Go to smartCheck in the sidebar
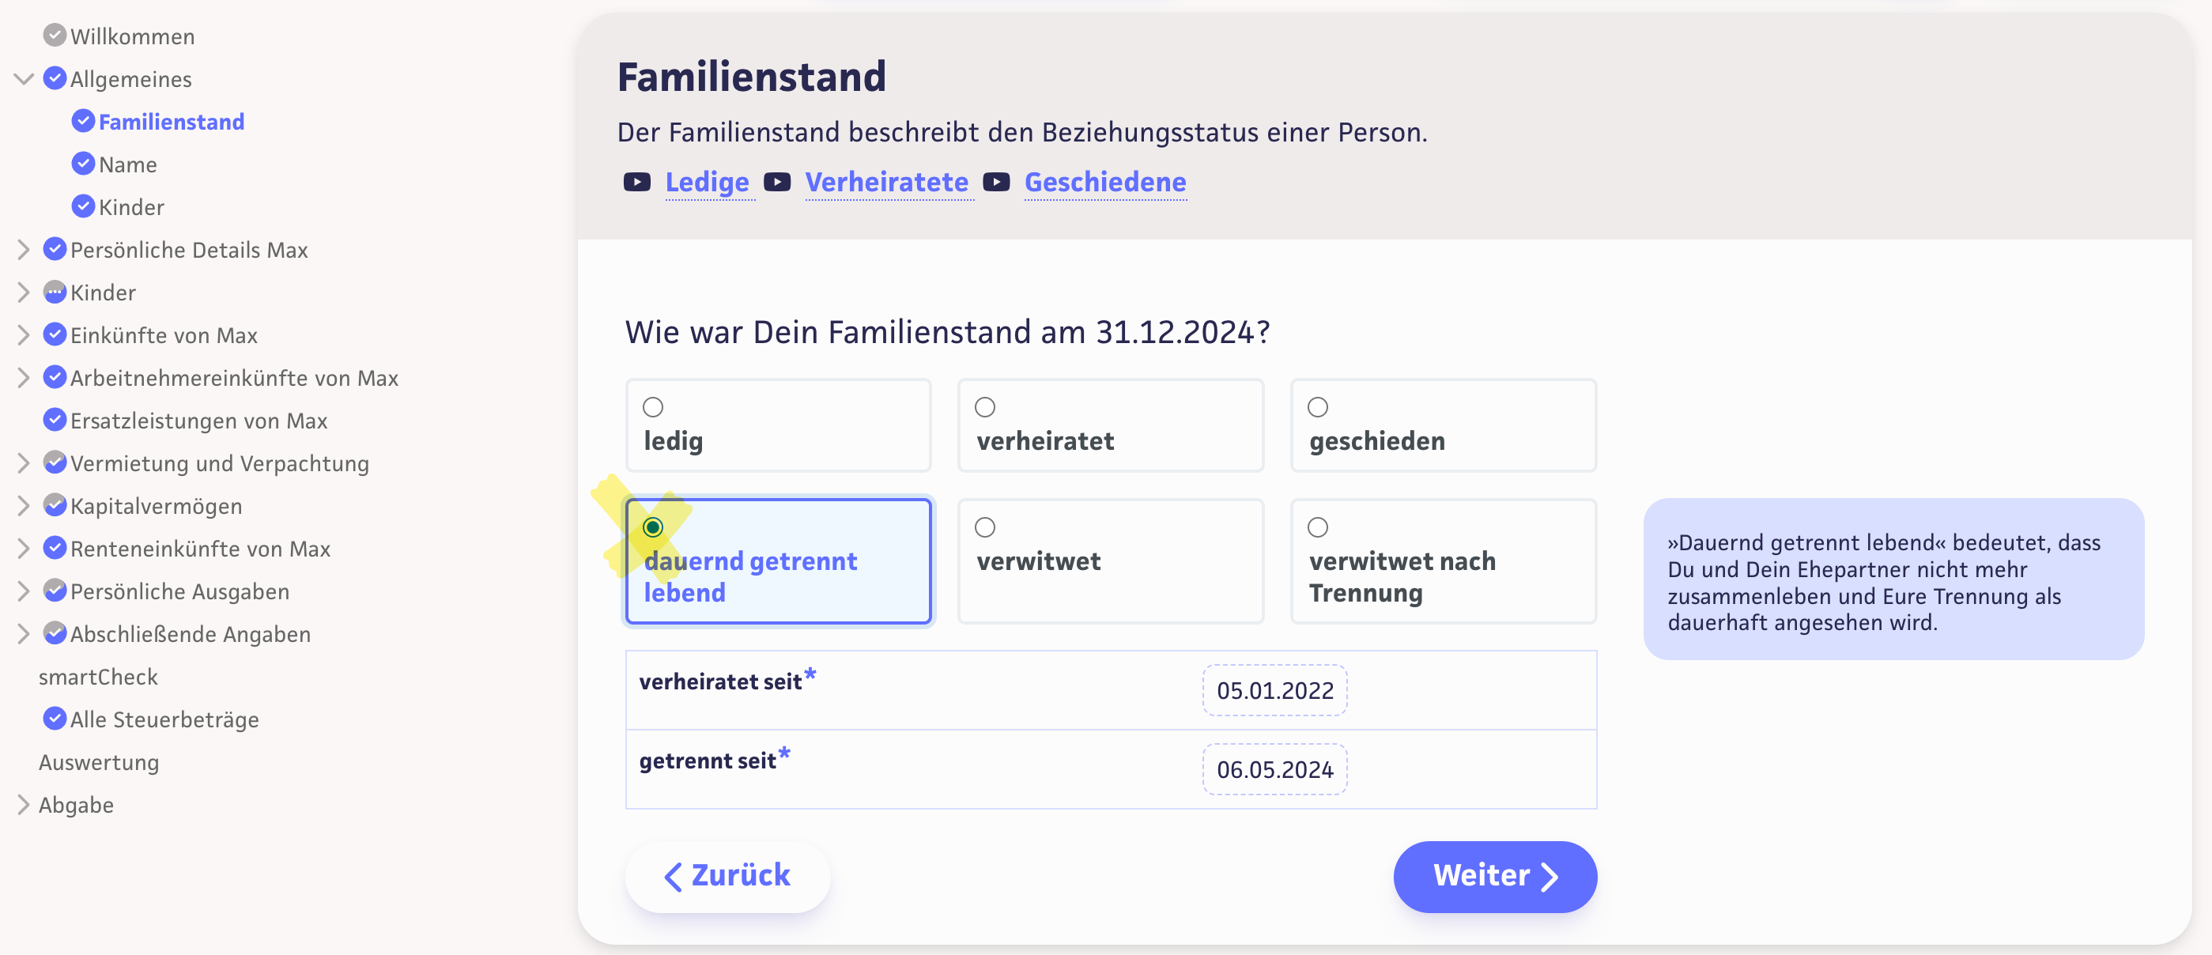The height and width of the screenshot is (955, 2212). pyautogui.click(x=98, y=677)
